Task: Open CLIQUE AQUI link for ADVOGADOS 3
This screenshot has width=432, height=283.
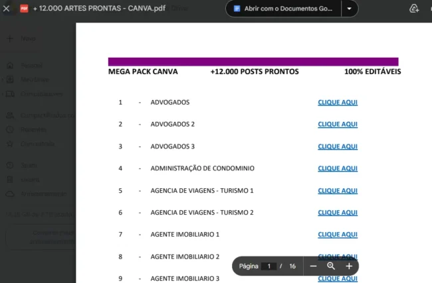Action: pos(338,146)
